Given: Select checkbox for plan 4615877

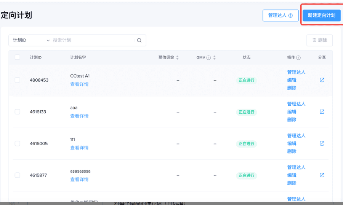Looking at the screenshot, I should pyautogui.click(x=17, y=175).
